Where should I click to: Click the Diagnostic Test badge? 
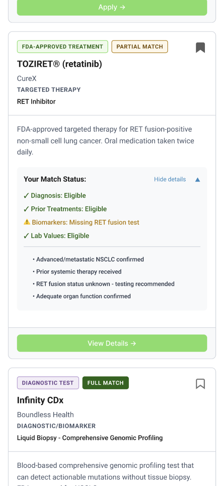[48, 383]
